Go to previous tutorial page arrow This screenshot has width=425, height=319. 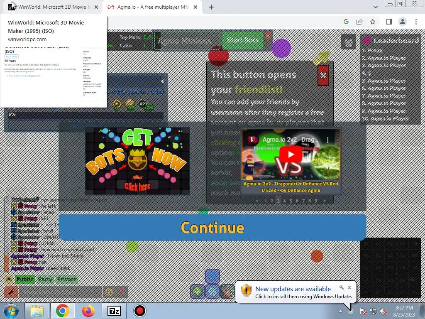tap(257, 201)
